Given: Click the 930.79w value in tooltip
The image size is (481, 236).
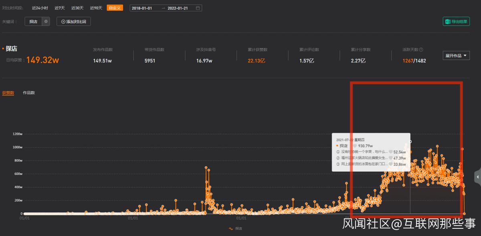Looking at the screenshot, I should [366, 146].
